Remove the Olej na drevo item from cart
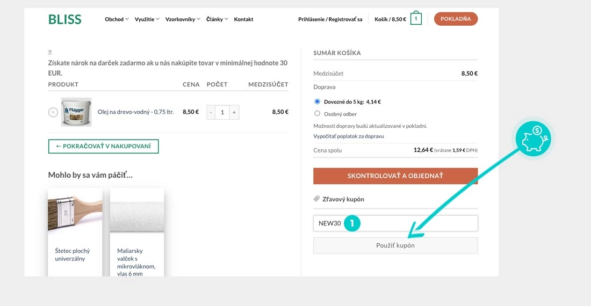591x306 pixels. [x=53, y=112]
